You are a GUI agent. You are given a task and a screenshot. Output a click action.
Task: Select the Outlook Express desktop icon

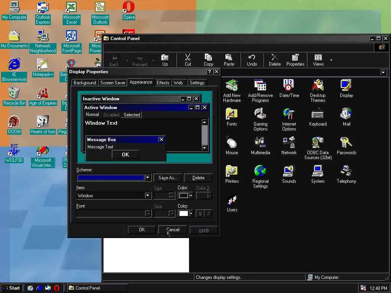pos(43,13)
